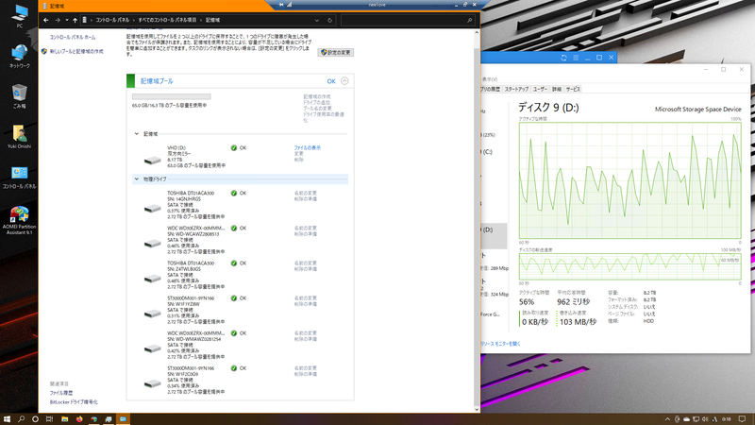Open the ファイルの表示 link for the VHD

307,147
